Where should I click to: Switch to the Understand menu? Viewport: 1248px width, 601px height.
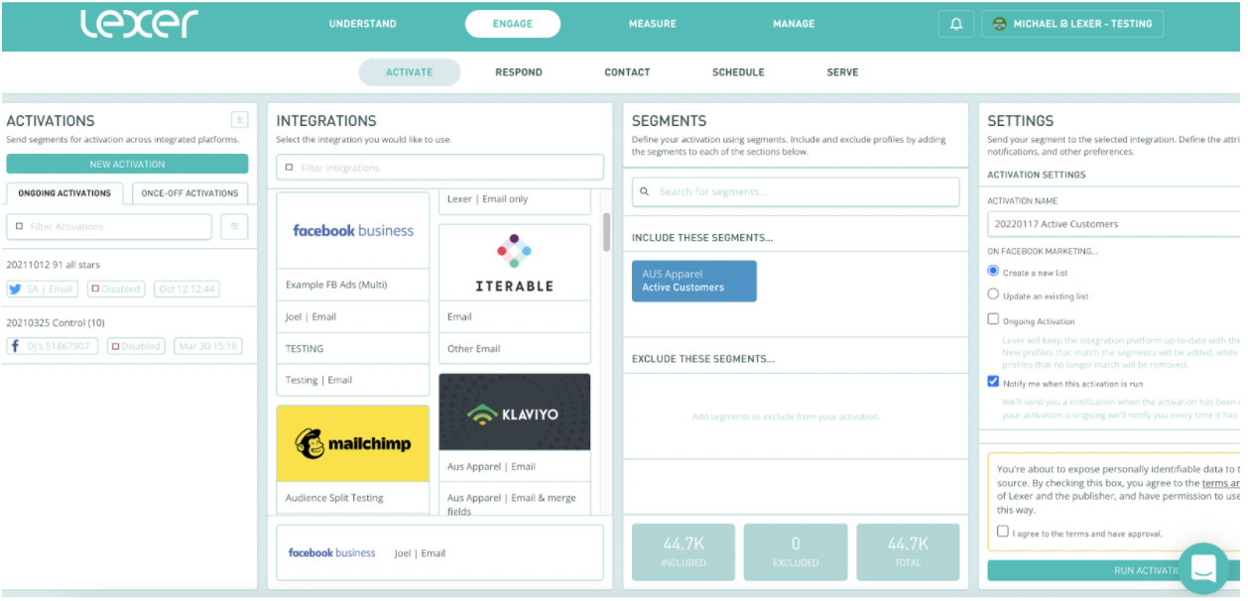pyautogui.click(x=362, y=24)
